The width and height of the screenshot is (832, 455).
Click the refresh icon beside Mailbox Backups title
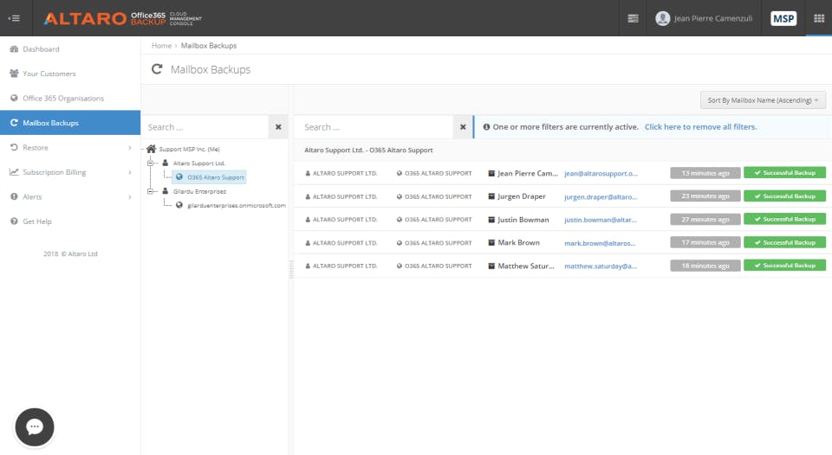[x=157, y=69]
